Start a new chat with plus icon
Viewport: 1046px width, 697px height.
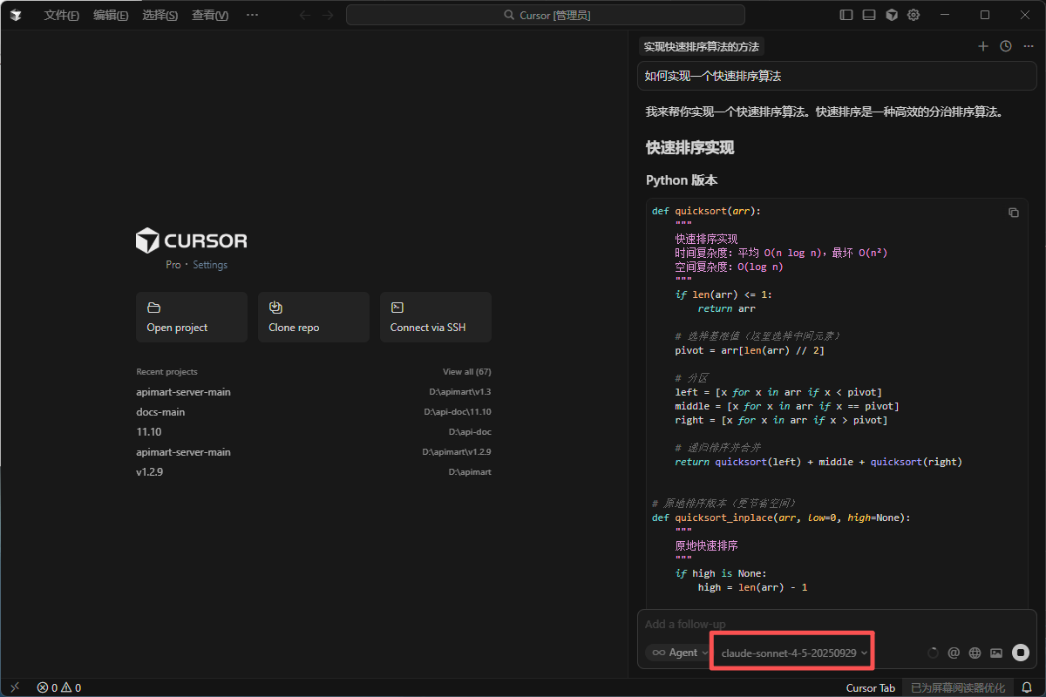983,46
